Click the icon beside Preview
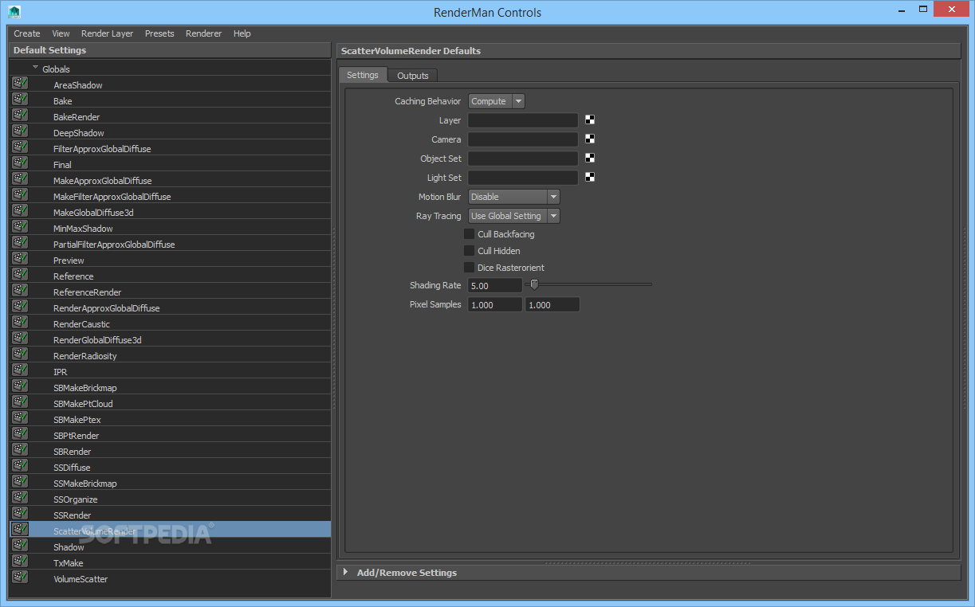The image size is (975, 607). click(x=20, y=258)
